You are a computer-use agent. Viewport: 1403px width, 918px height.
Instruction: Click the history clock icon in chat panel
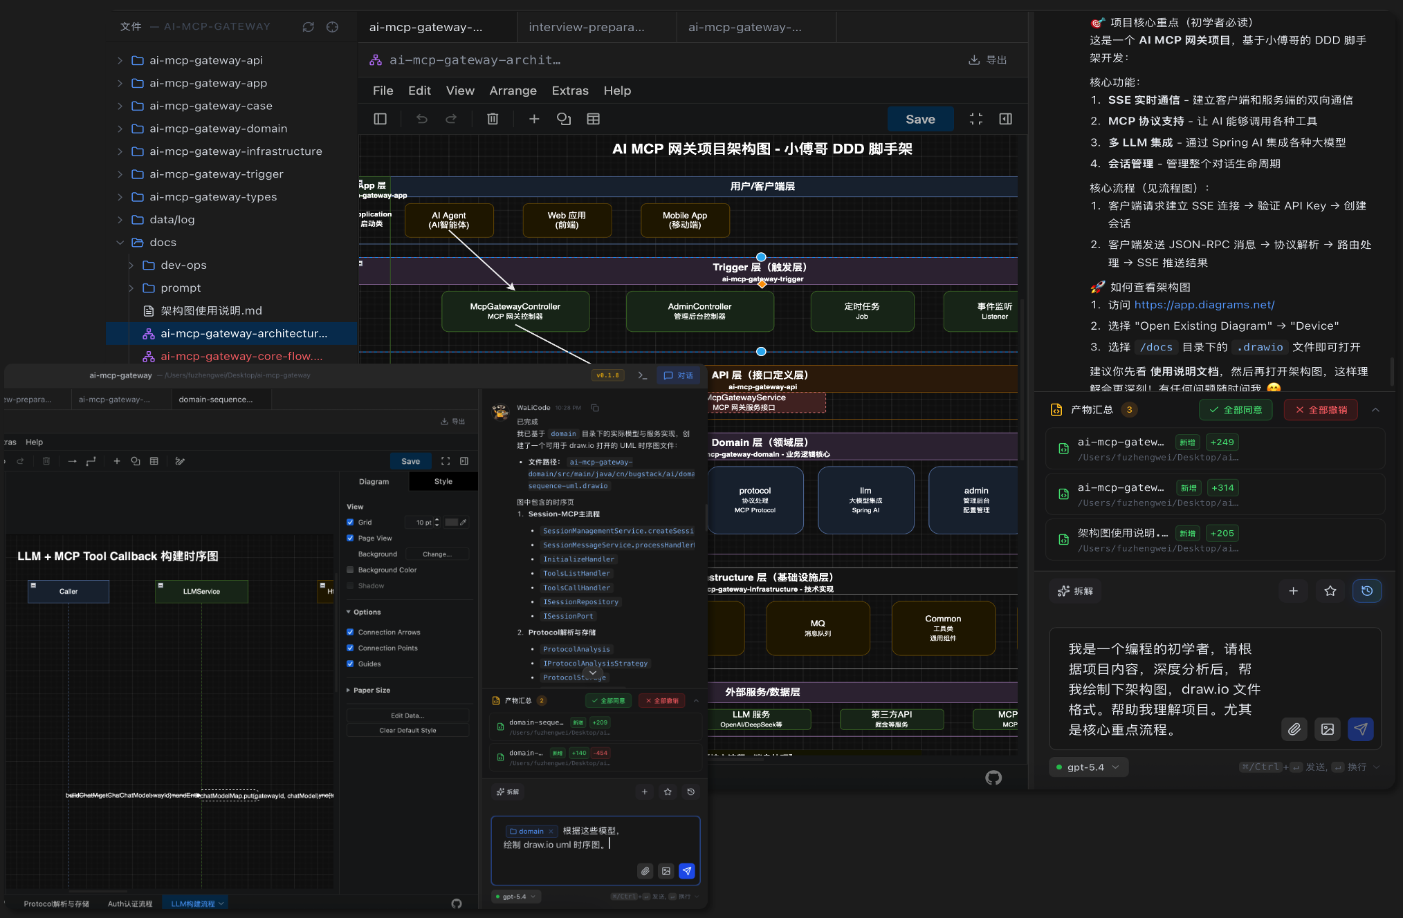1366,591
